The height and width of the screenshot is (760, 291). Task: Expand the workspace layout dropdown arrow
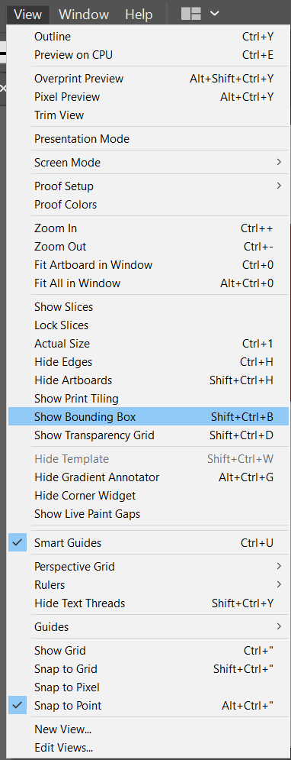pos(215,14)
